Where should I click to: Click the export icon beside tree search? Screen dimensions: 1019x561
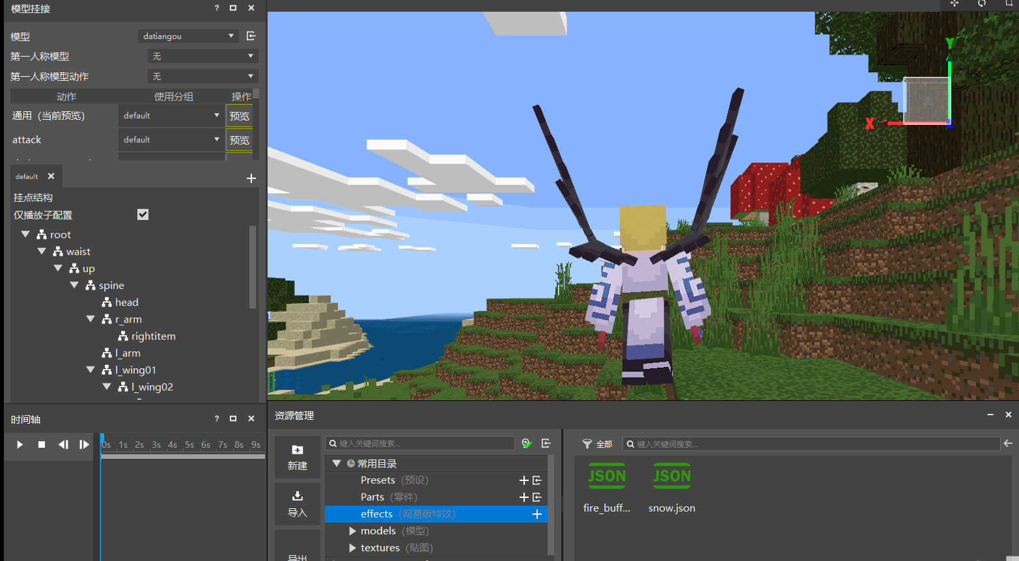click(x=546, y=444)
